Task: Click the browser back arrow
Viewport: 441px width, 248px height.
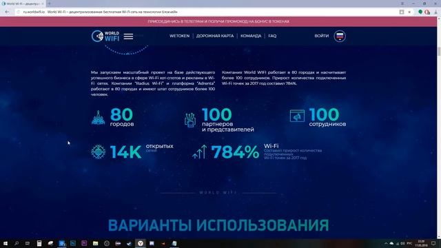Action: tap(7, 12)
